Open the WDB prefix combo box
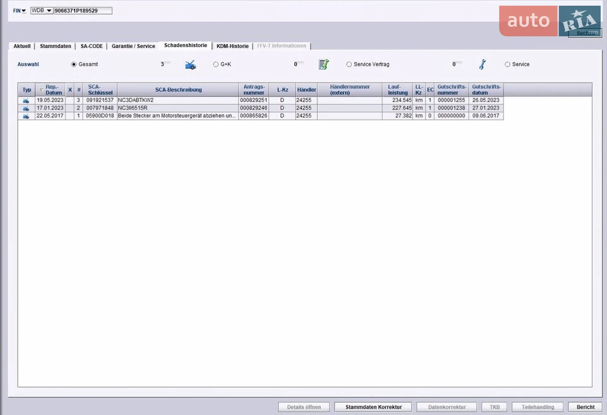Image resolution: width=607 pixels, height=415 pixels. click(41, 10)
